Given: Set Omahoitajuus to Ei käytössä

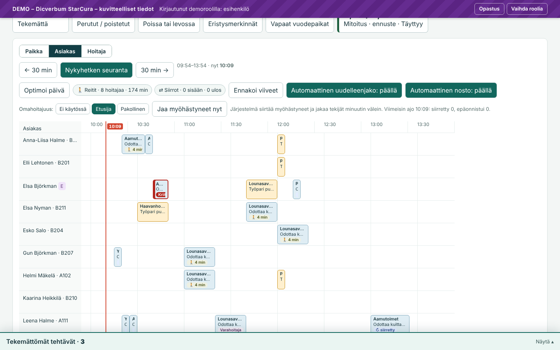Looking at the screenshot, I should click(x=73, y=109).
